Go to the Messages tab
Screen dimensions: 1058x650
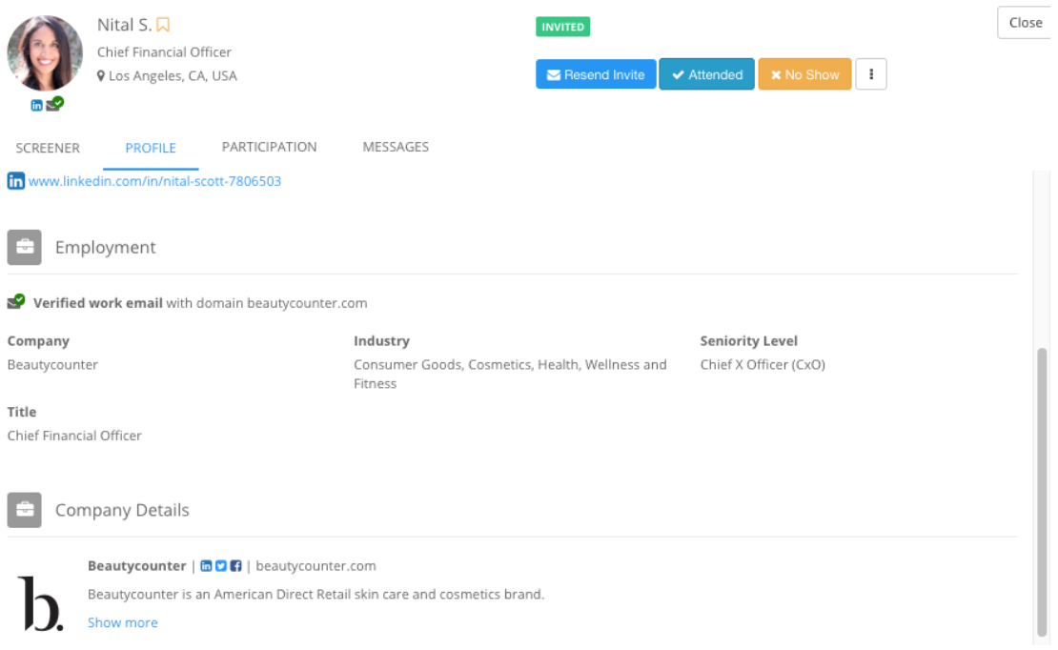pyautogui.click(x=396, y=147)
